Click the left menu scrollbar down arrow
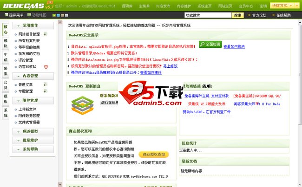This screenshot has height=187, width=302. (60, 185)
